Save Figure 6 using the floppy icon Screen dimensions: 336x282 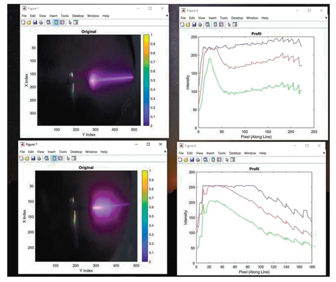(194, 24)
